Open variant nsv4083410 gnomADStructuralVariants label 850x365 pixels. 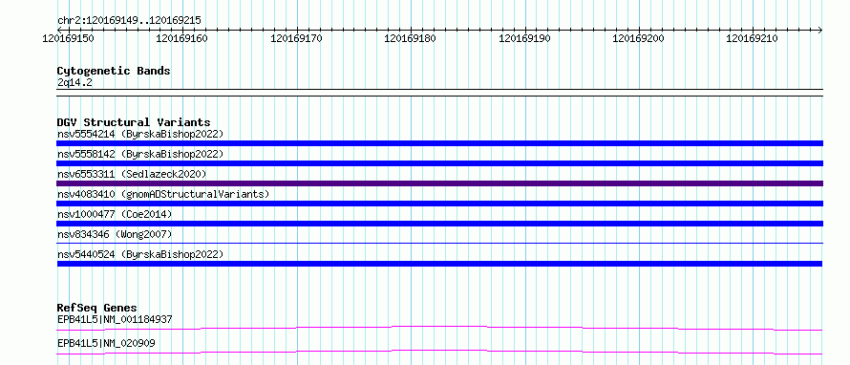(162, 194)
